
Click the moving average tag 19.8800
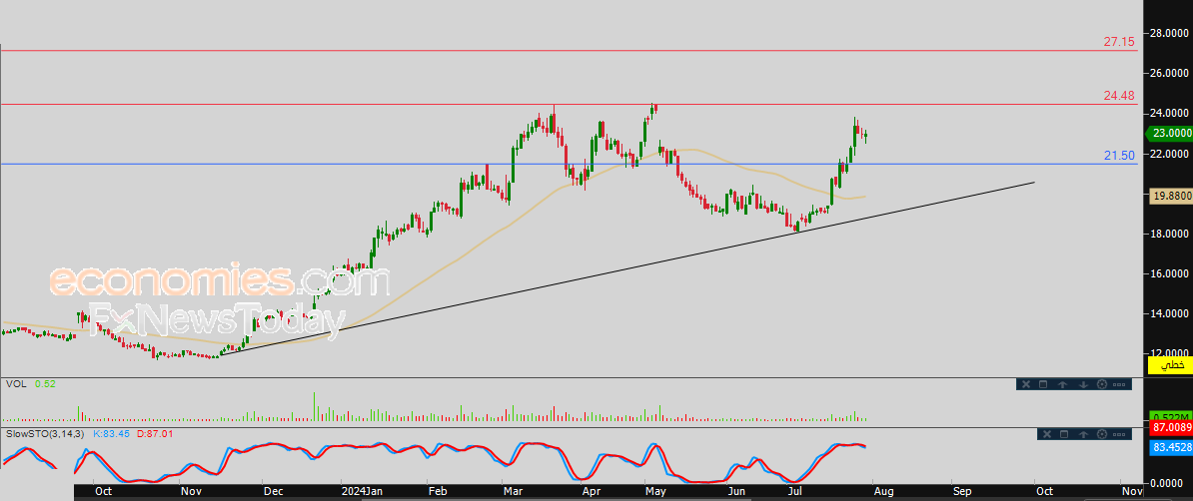pos(1170,197)
